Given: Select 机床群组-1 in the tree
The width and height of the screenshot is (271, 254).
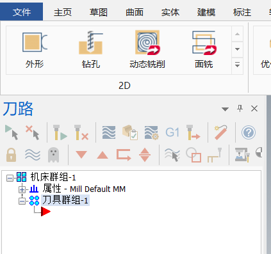Looking at the screenshot, I should point(53,177).
